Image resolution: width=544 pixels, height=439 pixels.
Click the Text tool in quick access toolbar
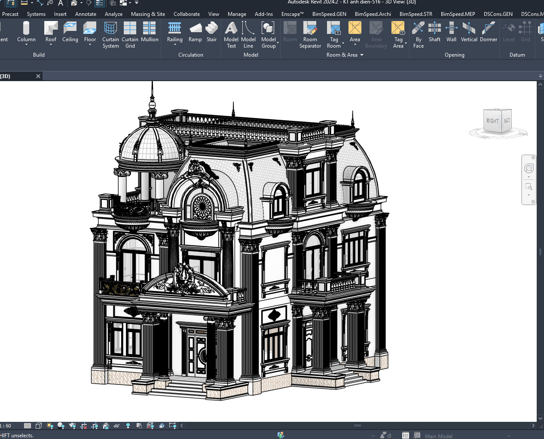[61, 3]
